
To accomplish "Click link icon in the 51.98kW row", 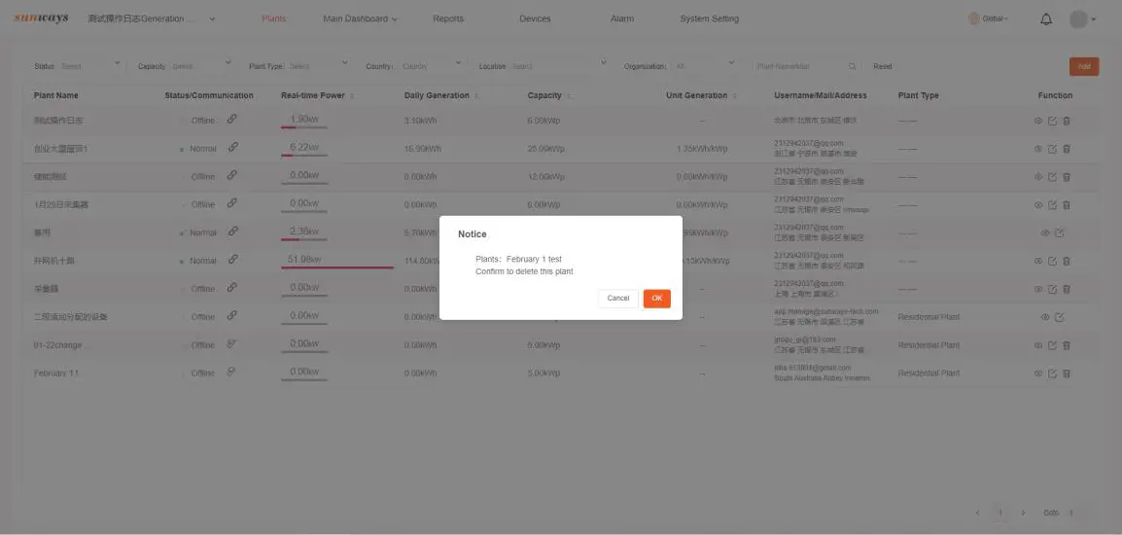I will point(231,260).
